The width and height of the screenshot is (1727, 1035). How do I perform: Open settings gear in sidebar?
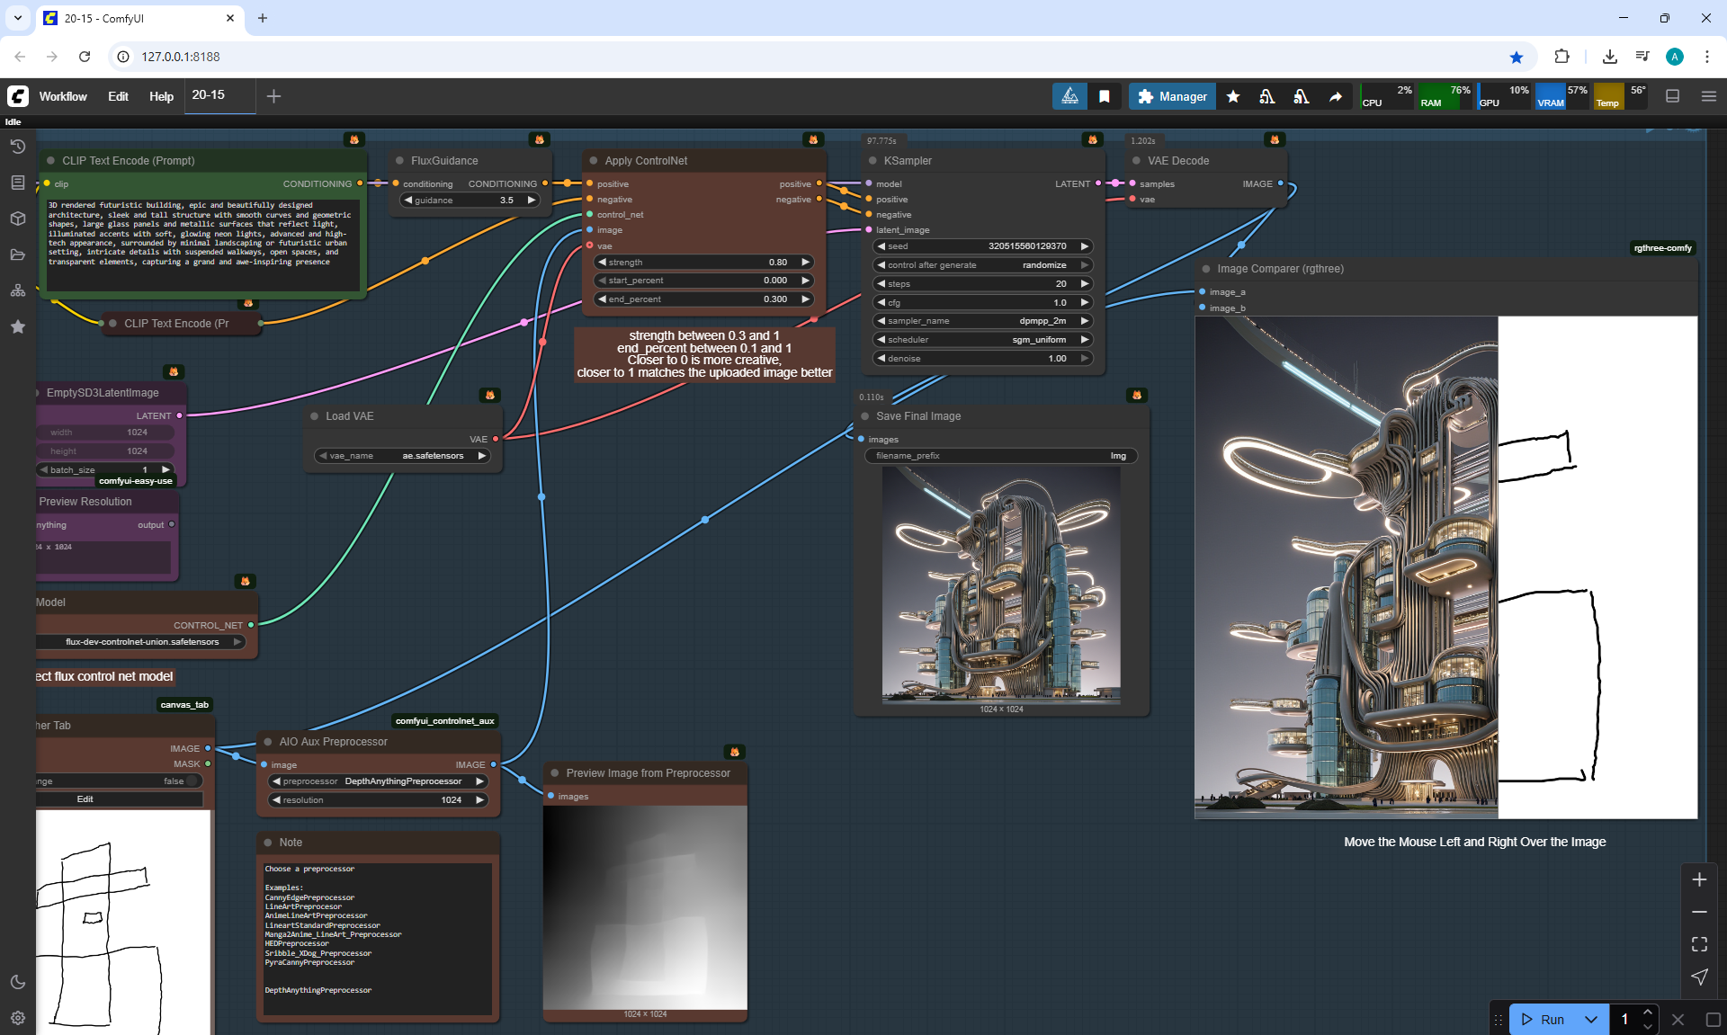click(17, 1018)
